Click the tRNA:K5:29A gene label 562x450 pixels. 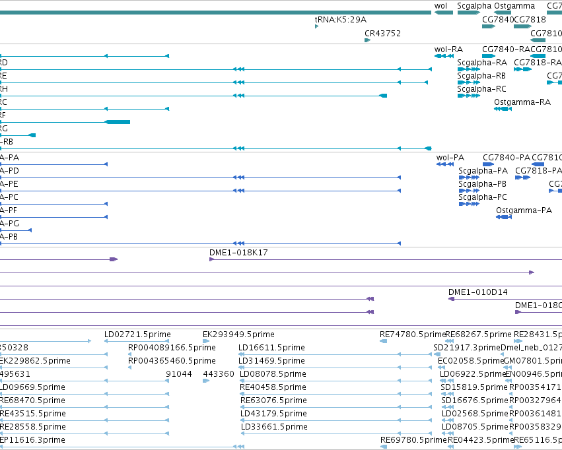(x=341, y=20)
